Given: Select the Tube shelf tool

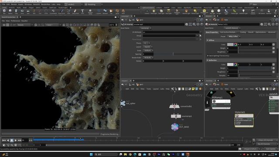Looking at the screenshot, I should (x=16, y=12).
